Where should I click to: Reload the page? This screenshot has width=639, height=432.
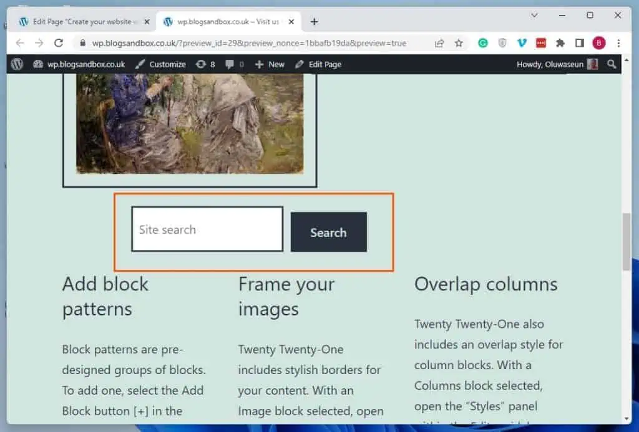(x=59, y=43)
